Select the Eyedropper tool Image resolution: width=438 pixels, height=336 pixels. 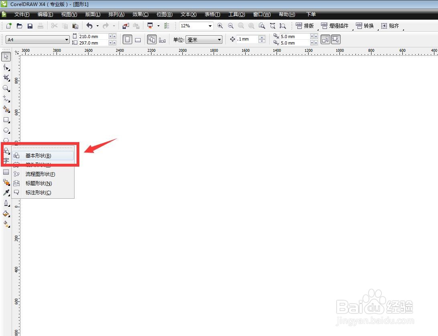[6, 192]
